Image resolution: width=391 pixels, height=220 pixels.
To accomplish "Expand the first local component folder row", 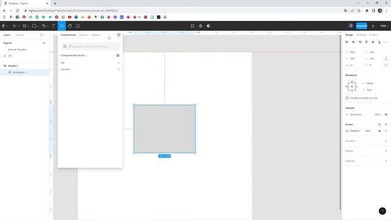I will click(x=90, y=62).
